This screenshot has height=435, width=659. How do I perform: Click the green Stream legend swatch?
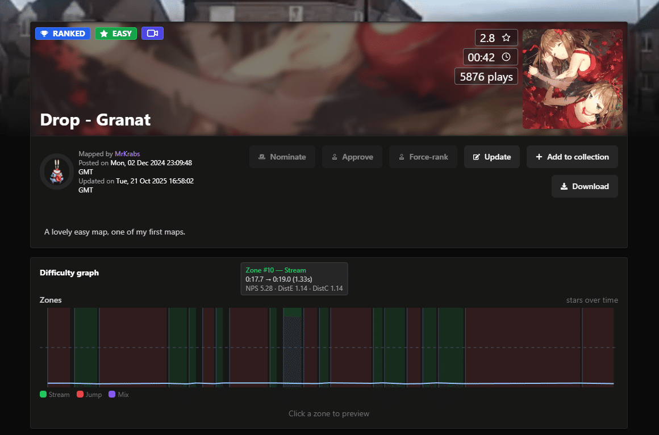coord(43,394)
